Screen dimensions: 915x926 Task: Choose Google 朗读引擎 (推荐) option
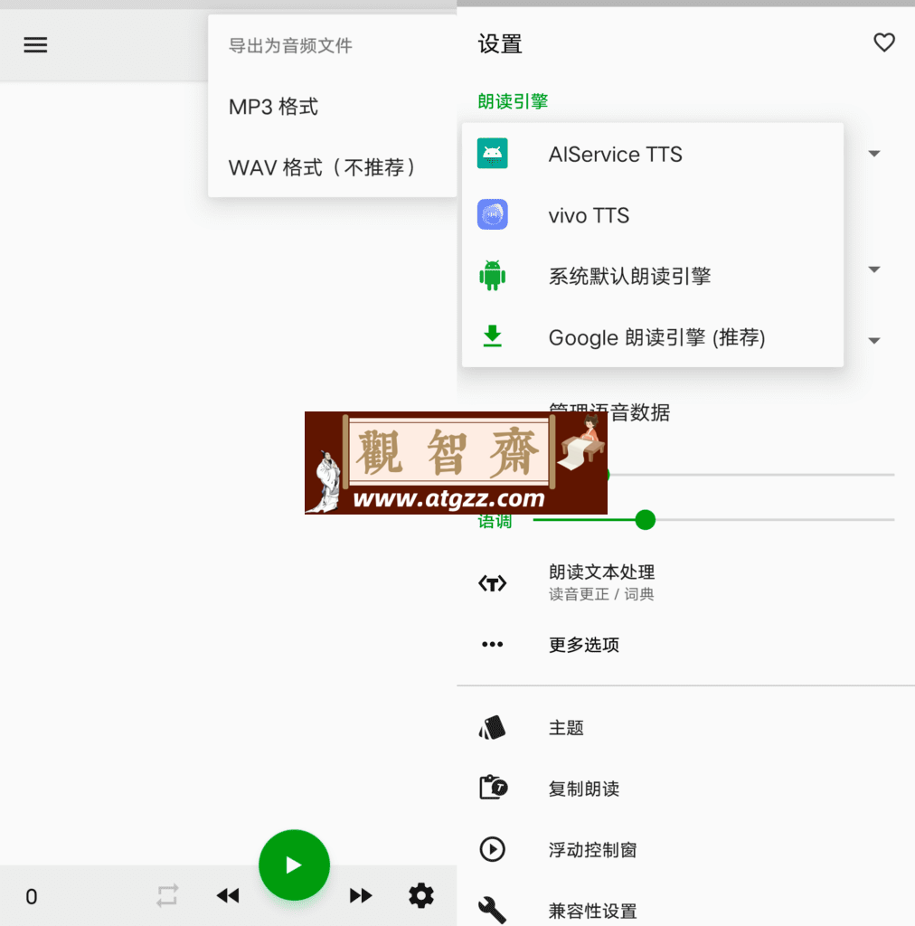click(652, 337)
